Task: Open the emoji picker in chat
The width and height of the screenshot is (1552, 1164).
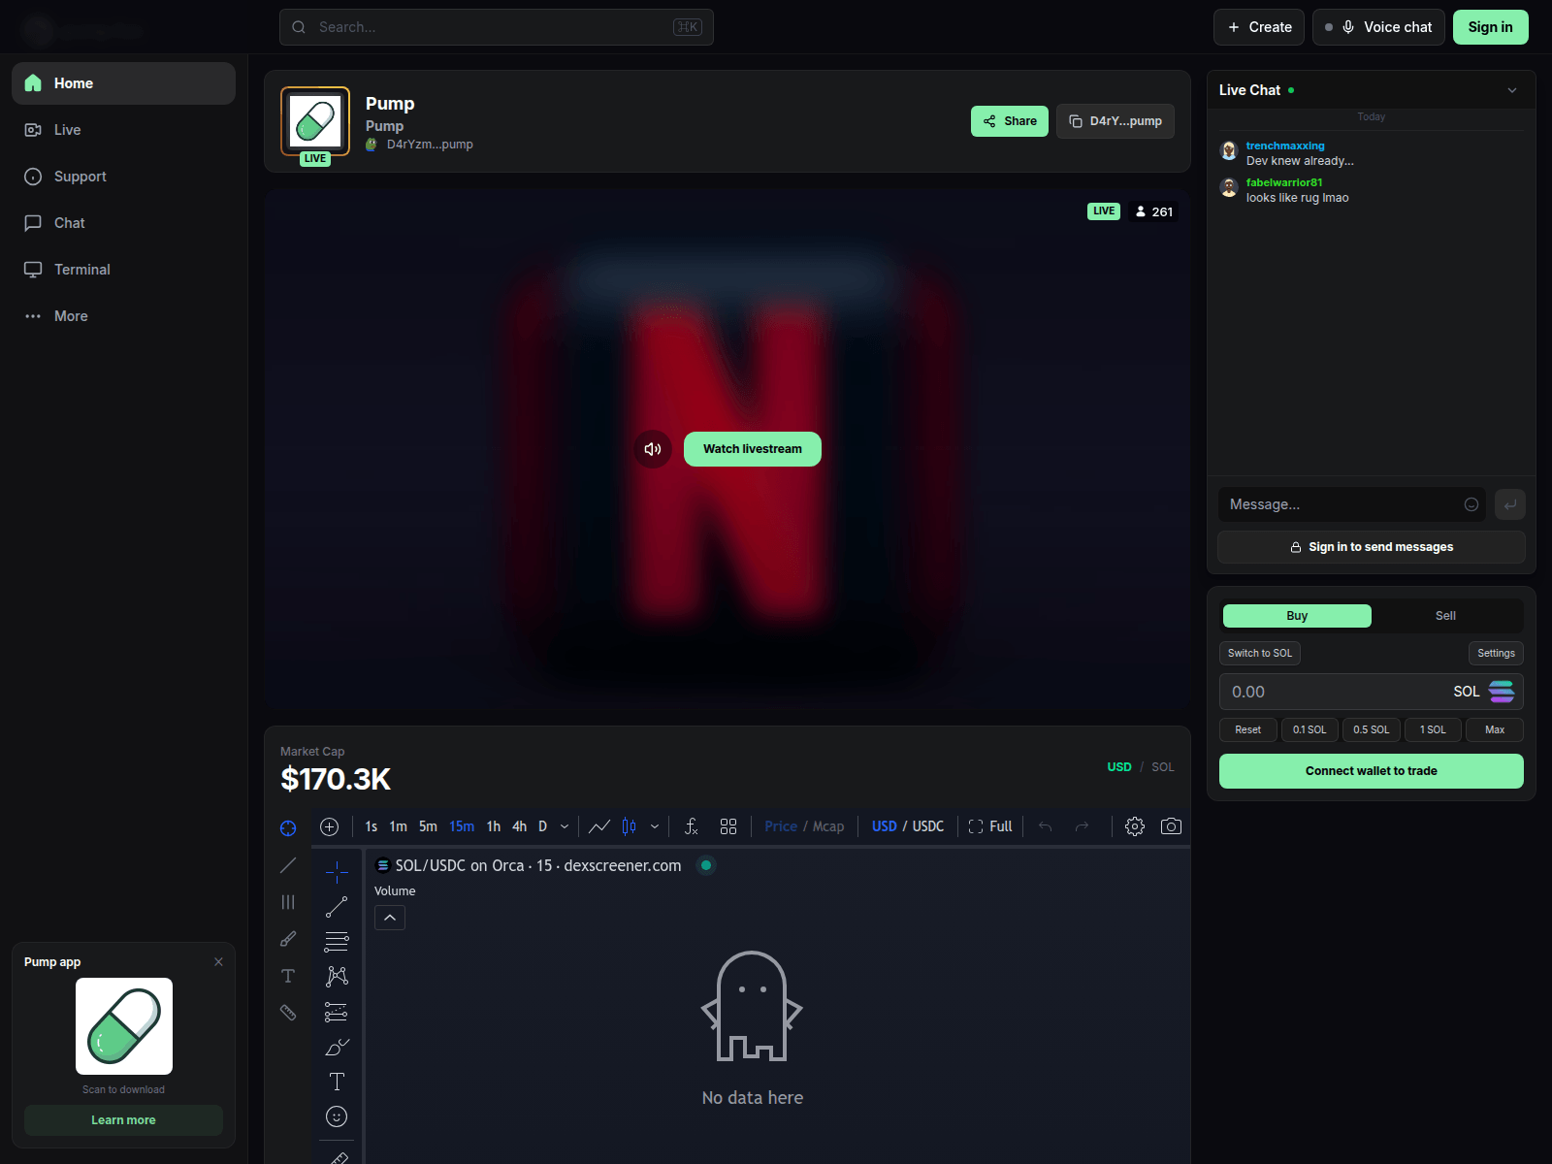Action: 1471,504
